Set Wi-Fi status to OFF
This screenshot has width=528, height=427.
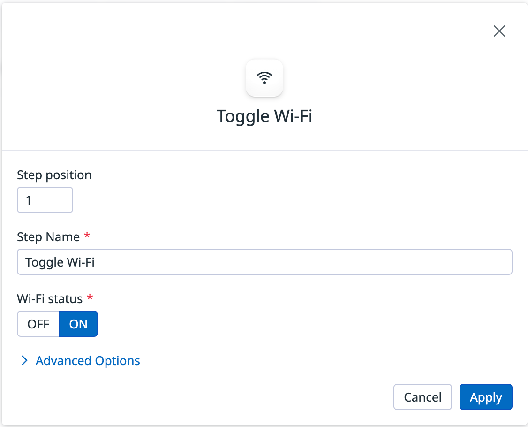click(38, 324)
